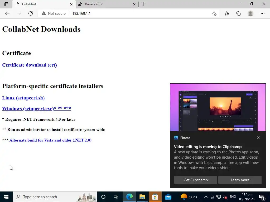The height and width of the screenshot is (202, 270).
Task: Add this page to favorites star icon
Action: 214,13
